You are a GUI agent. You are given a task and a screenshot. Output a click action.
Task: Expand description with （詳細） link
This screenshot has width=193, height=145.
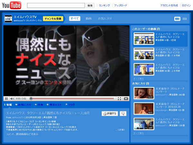pos(121,130)
